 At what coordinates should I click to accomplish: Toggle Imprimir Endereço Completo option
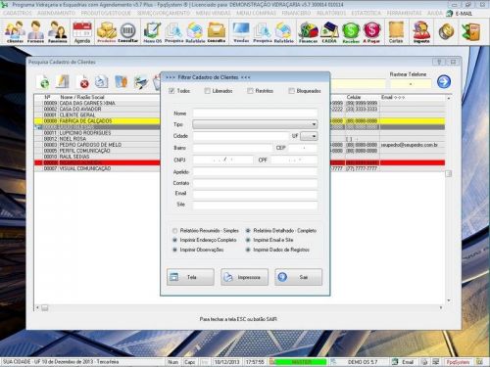[175, 240]
